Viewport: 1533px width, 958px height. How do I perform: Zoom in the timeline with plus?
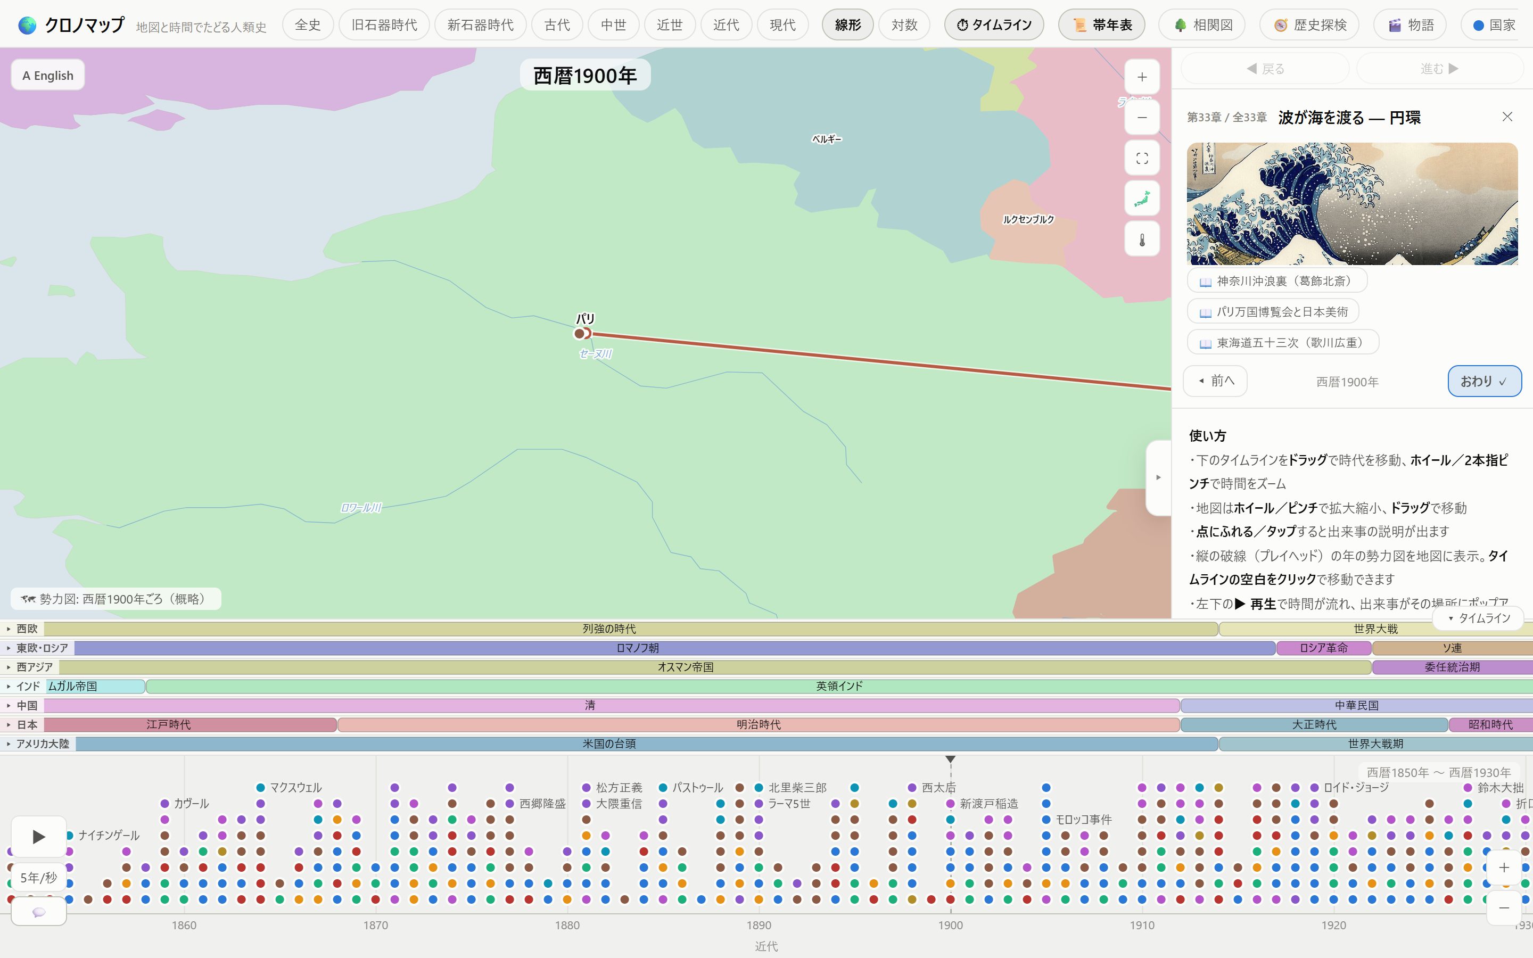(1504, 868)
